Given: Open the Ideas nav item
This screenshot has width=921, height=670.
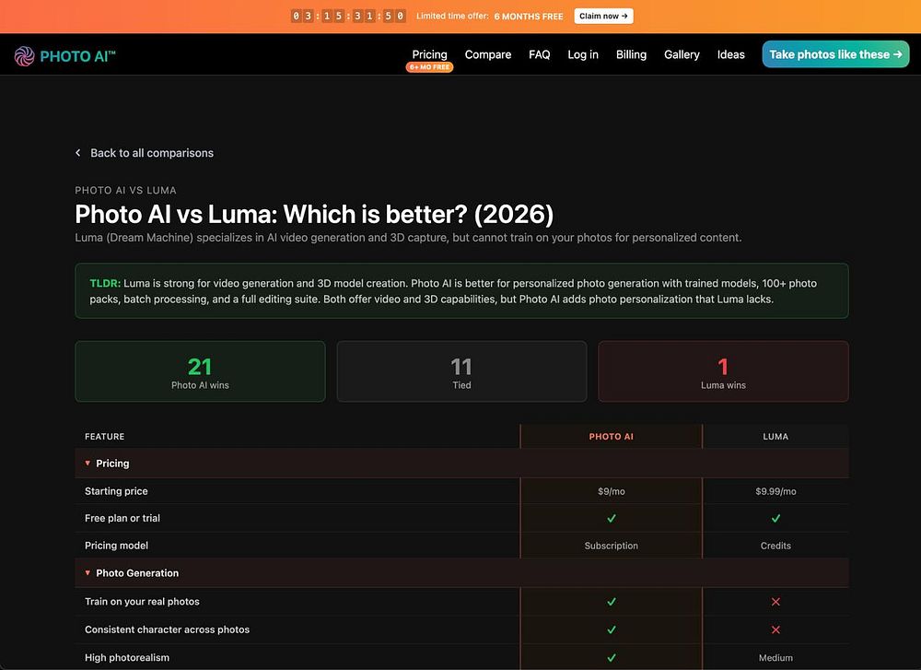Looking at the screenshot, I should pos(730,54).
